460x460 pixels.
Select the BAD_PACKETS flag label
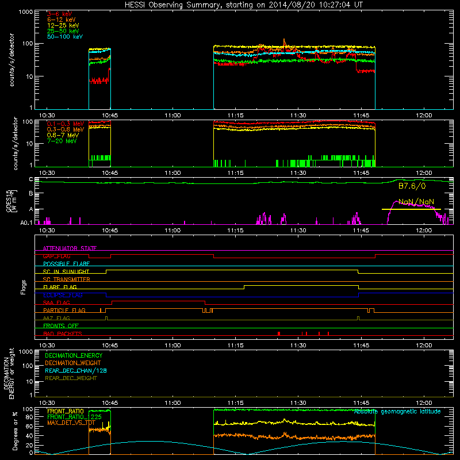(x=63, y=333)
